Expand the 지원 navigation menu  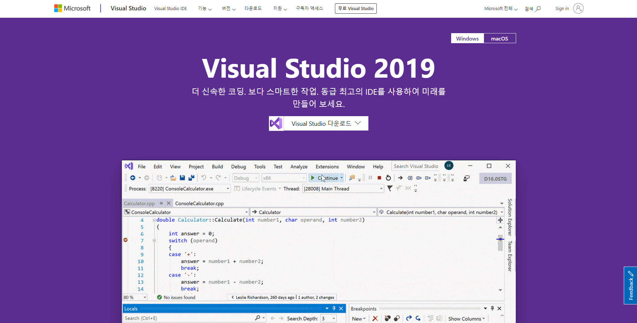pyautogui.click(x=280, y=9)
